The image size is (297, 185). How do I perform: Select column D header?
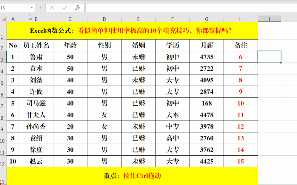tap(104, 19)
